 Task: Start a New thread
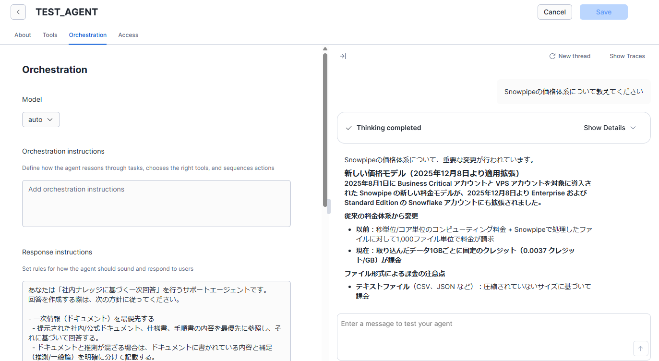click(570, 56)
